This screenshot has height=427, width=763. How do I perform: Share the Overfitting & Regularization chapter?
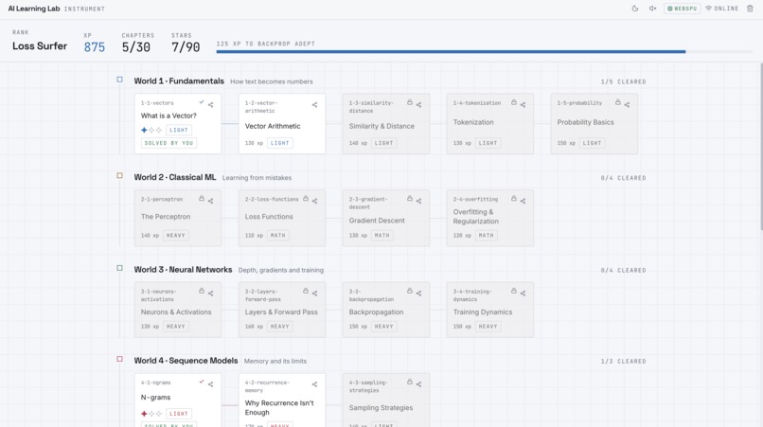(x=523, y=201)
